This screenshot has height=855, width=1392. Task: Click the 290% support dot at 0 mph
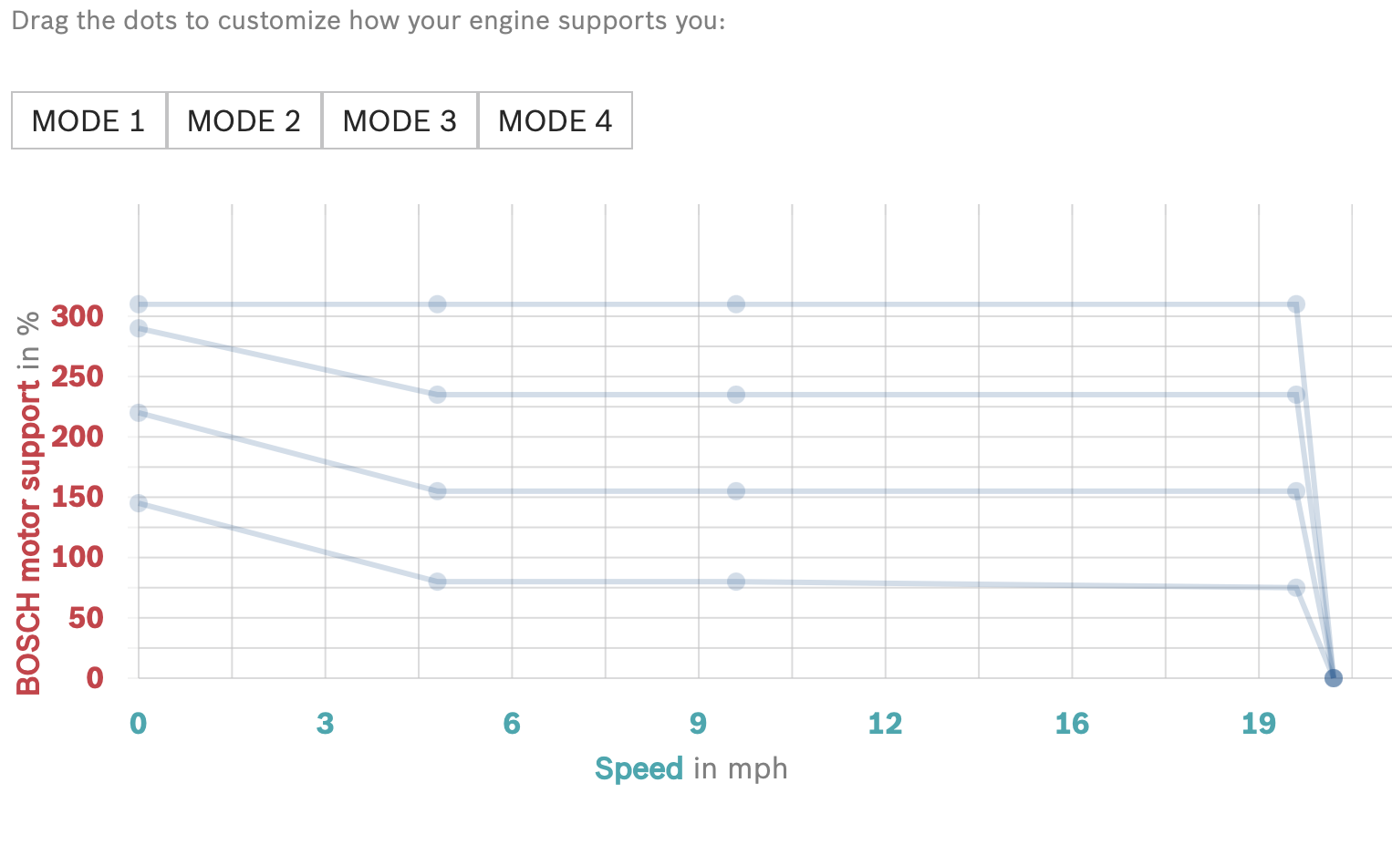click(x=139, y=328)
